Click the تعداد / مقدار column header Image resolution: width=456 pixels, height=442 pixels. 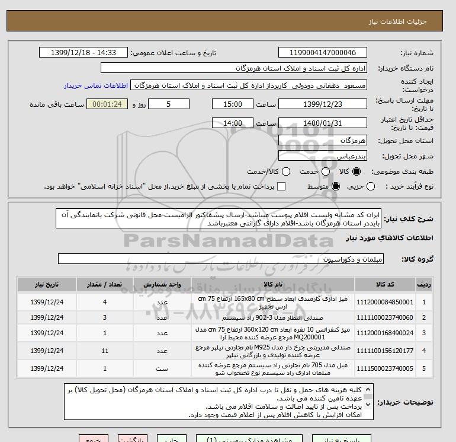pyautogui.click(x=105, y=284)
